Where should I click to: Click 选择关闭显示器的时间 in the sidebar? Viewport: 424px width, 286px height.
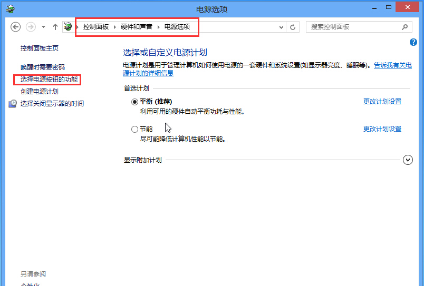coord(52,104)
